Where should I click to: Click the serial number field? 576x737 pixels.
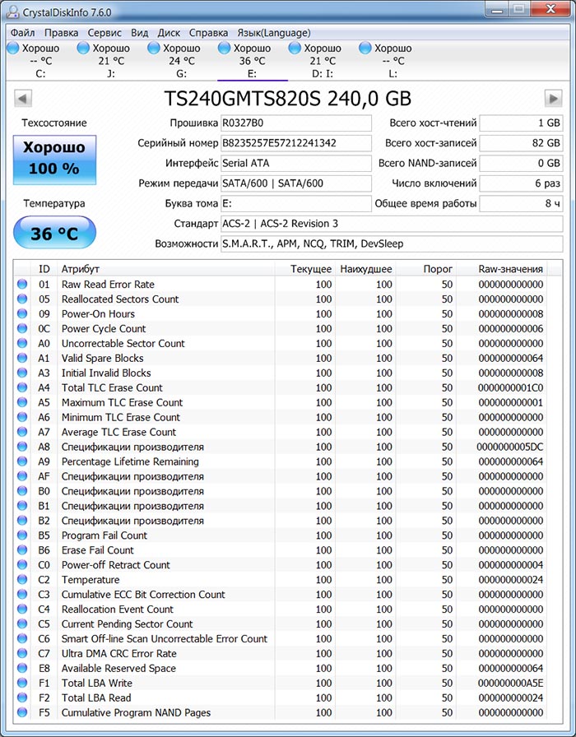pos(296,143)
